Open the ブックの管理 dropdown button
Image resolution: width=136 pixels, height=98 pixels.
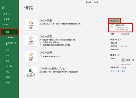point(31,57)
